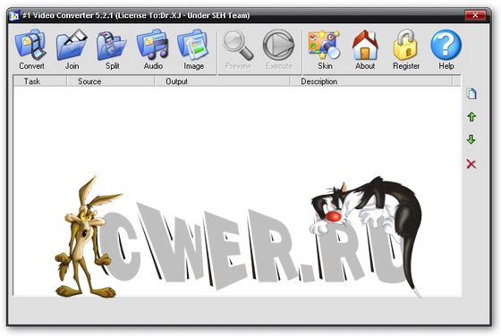This screenshot has height=336, width=501.
Task: Move task down with green arrow
Action: [x=471, y=139]
